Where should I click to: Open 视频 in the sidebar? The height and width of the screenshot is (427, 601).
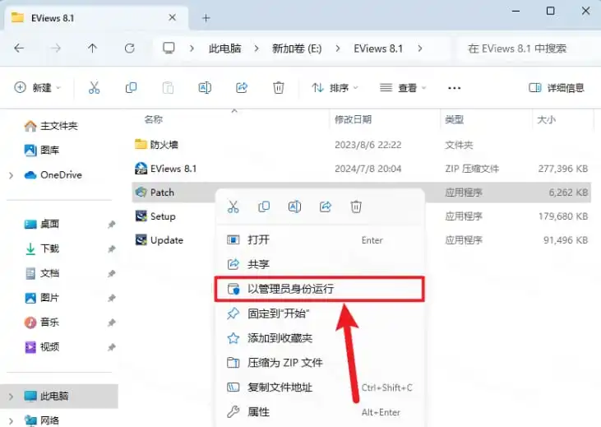pos(42,347)
